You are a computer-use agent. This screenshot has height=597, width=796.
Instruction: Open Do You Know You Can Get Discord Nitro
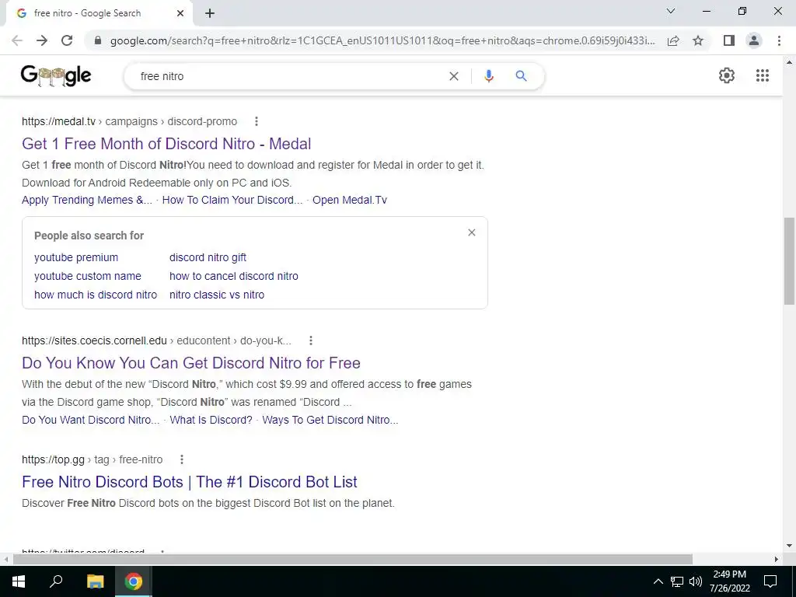(x=191, y=363)
